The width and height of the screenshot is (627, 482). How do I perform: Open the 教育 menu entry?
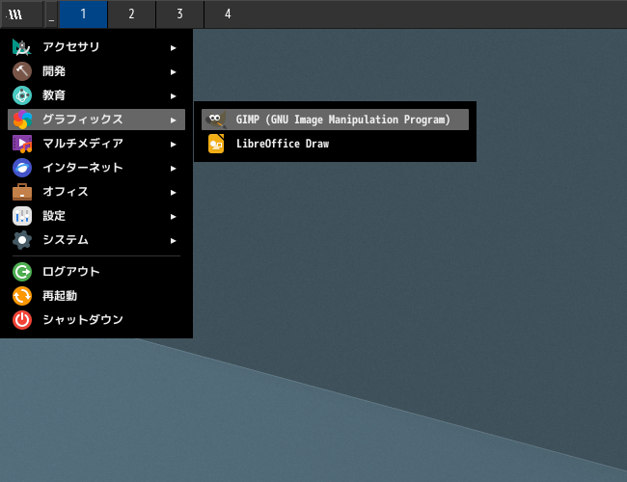click(96, 95)
